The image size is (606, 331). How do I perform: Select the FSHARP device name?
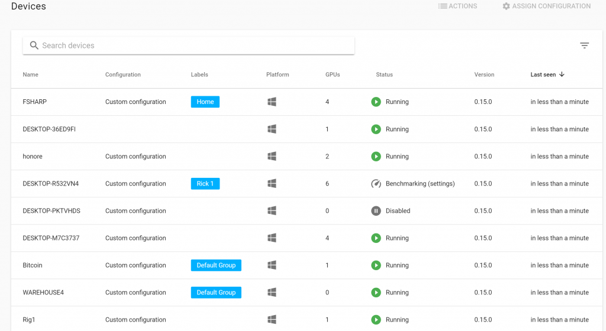pos(35,102)
